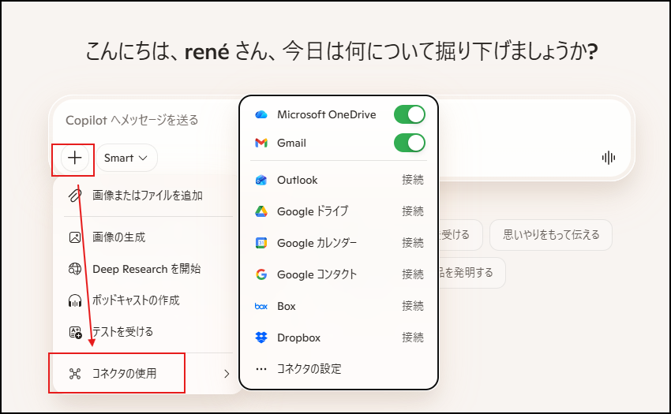Click the voice waveform microphone icon
671x414 pixels.
pos(608,158)
